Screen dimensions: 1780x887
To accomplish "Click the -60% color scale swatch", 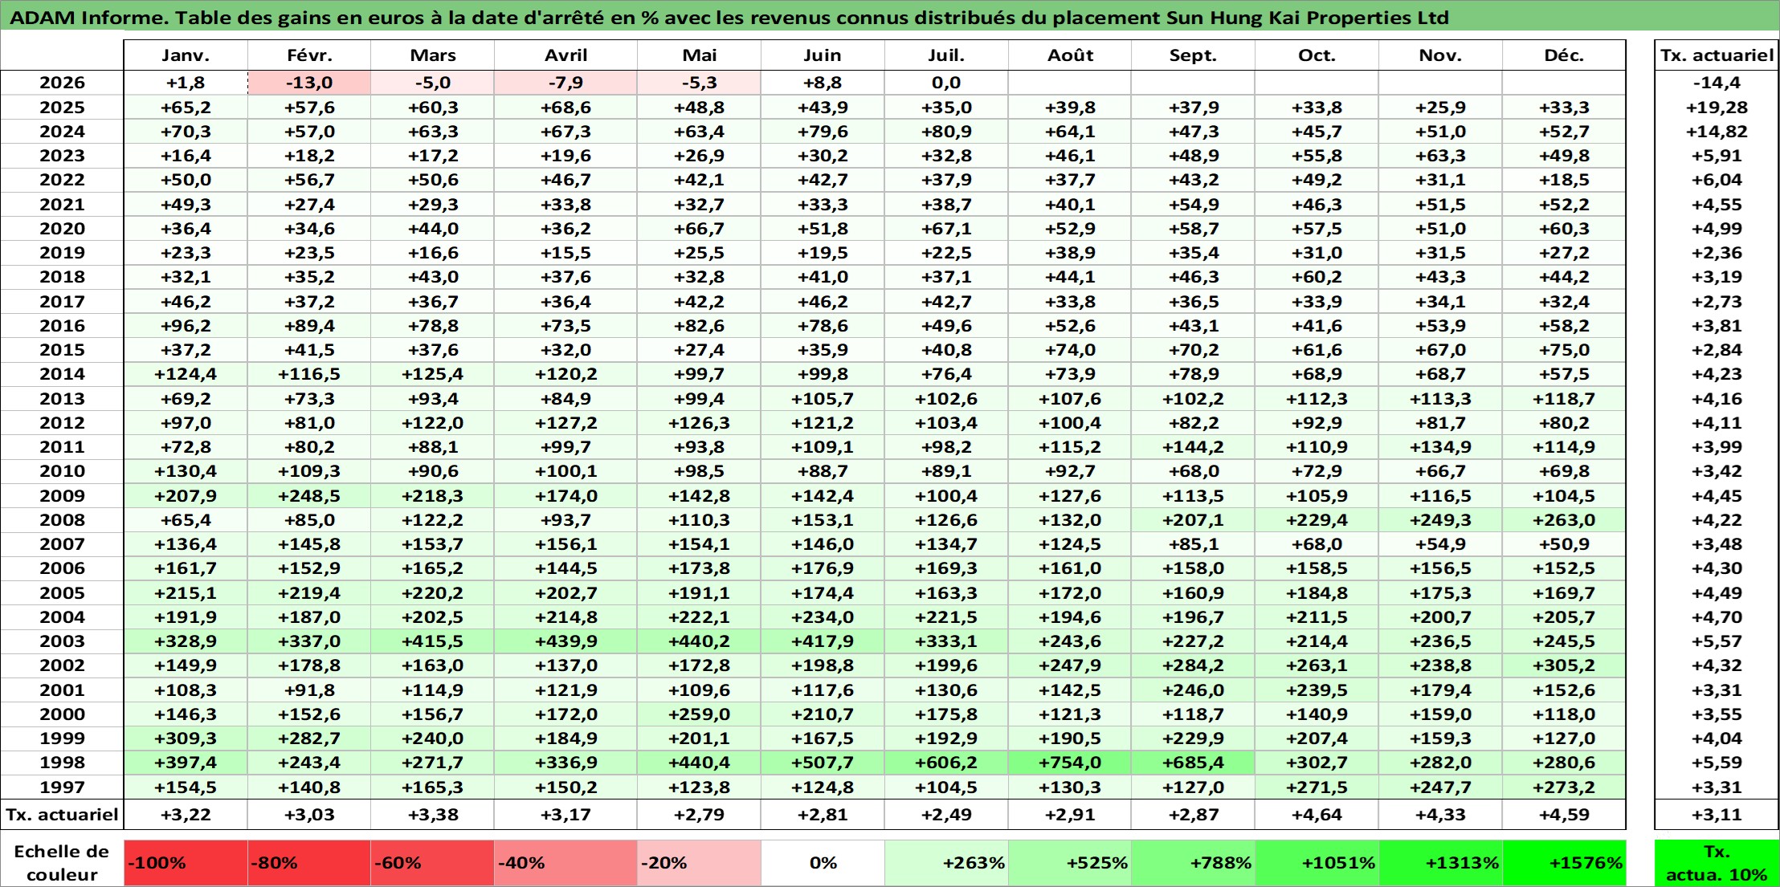I will pos(432,863).
